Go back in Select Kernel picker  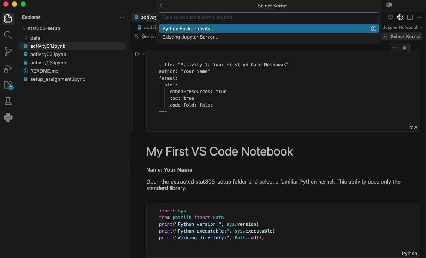pos(162,6)
